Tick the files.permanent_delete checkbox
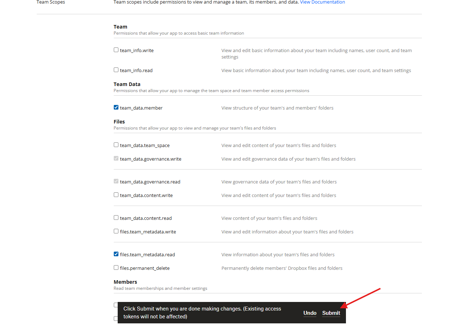The height and width of the screenshot is (328, 464). [x=116, y=268]
